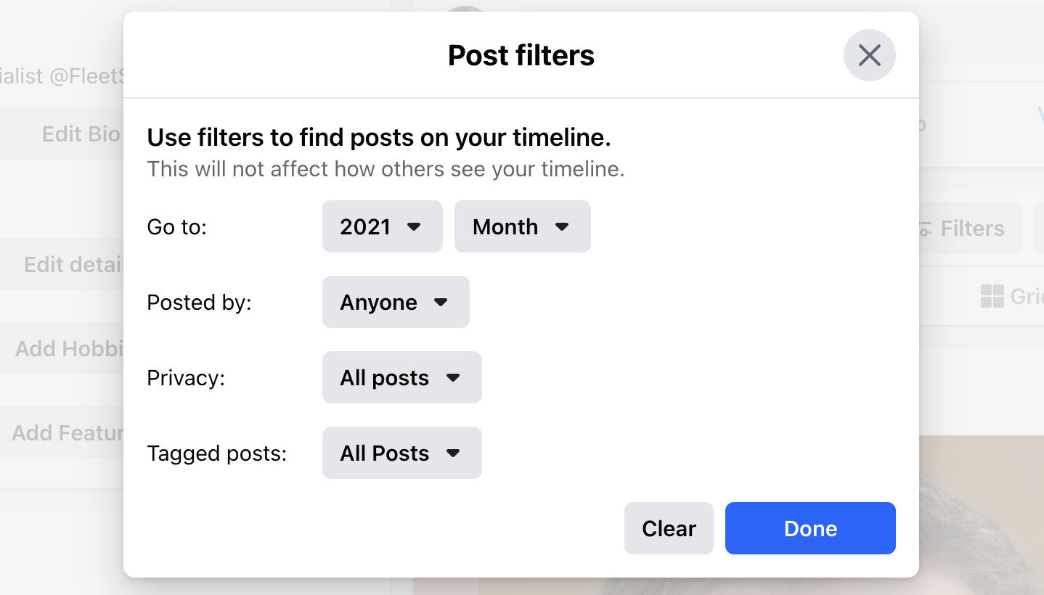1044x595 pixels.
Task: Click Add Hobbies
Action: (69, 348)
